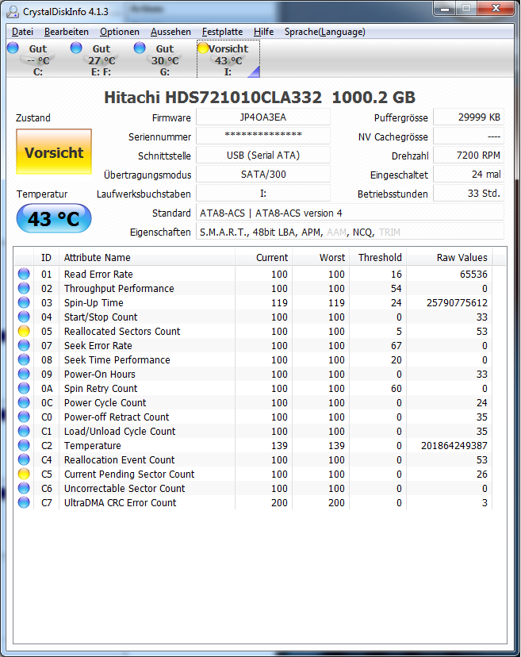The image size is (521, 657).
Task: Click the status orb for Power-off Retract Count
Action: [x=24, y=417]
